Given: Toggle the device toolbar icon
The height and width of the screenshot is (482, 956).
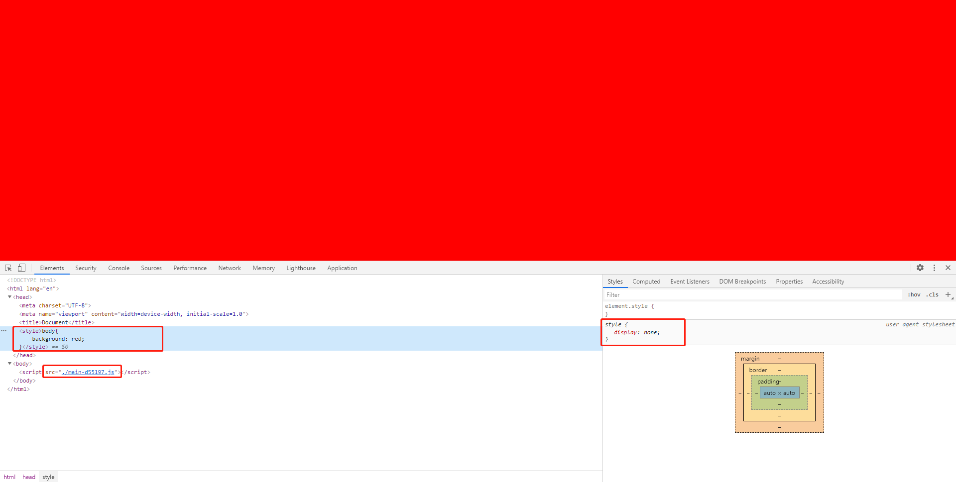Looking at the screenshot, I should tap(21, 268).
